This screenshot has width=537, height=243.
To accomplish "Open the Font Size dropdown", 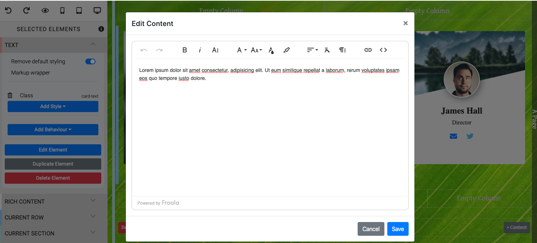I will click(256, 50).
